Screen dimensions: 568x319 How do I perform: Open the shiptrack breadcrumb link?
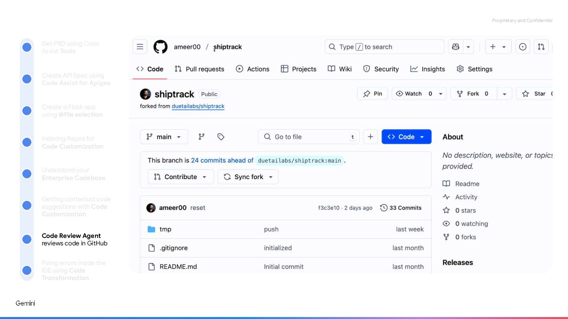[228, 47]
